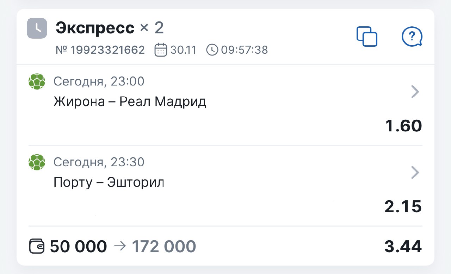Viewport: 451px width, 274px height.
Task: Open the Порту – Эшторил match
Action: click(109, 182)
